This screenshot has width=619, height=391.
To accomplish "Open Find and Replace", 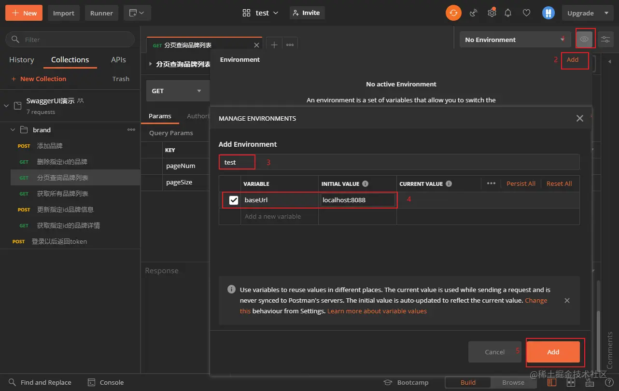I will point(40,382).
